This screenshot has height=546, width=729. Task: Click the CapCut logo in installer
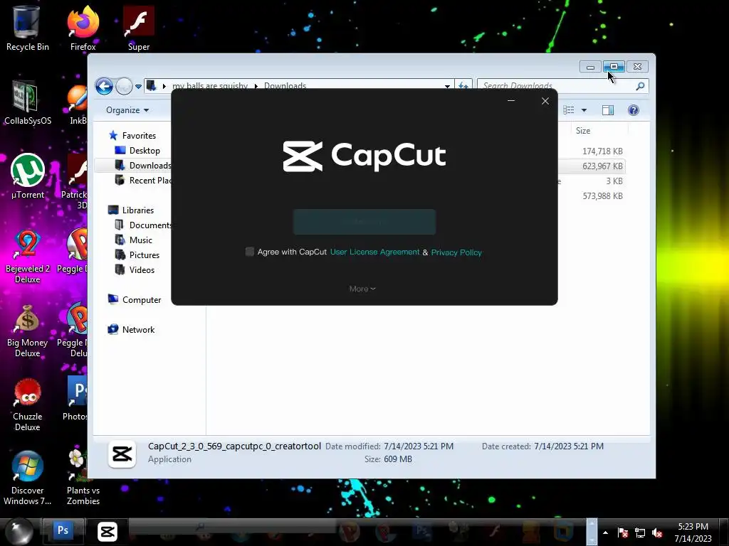tap(364, 156)
